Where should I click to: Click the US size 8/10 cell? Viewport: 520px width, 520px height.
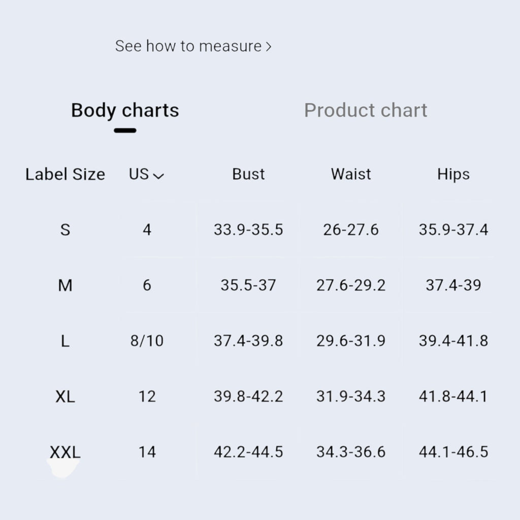(147, 341)
